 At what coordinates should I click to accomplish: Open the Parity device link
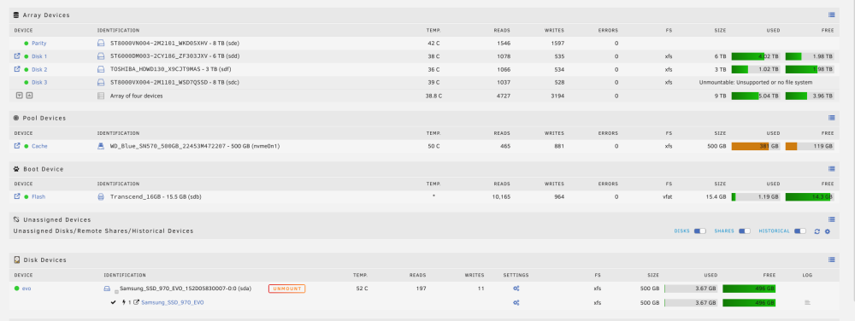click(38, 43)
